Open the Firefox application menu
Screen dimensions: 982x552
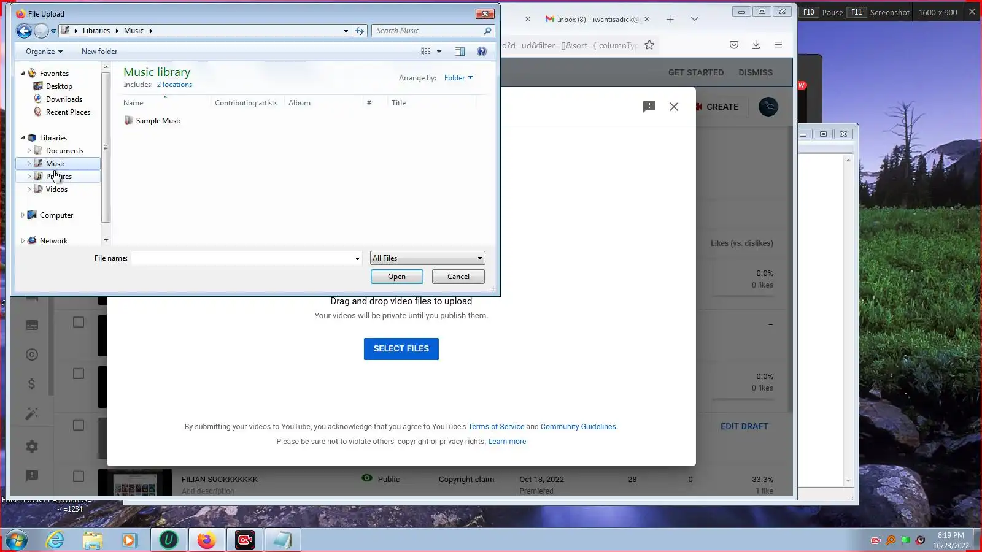[778, 45]
